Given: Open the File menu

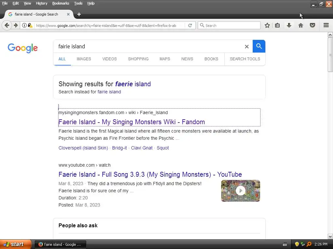Looking at the screenshot, I should click(x=5, y=3).
